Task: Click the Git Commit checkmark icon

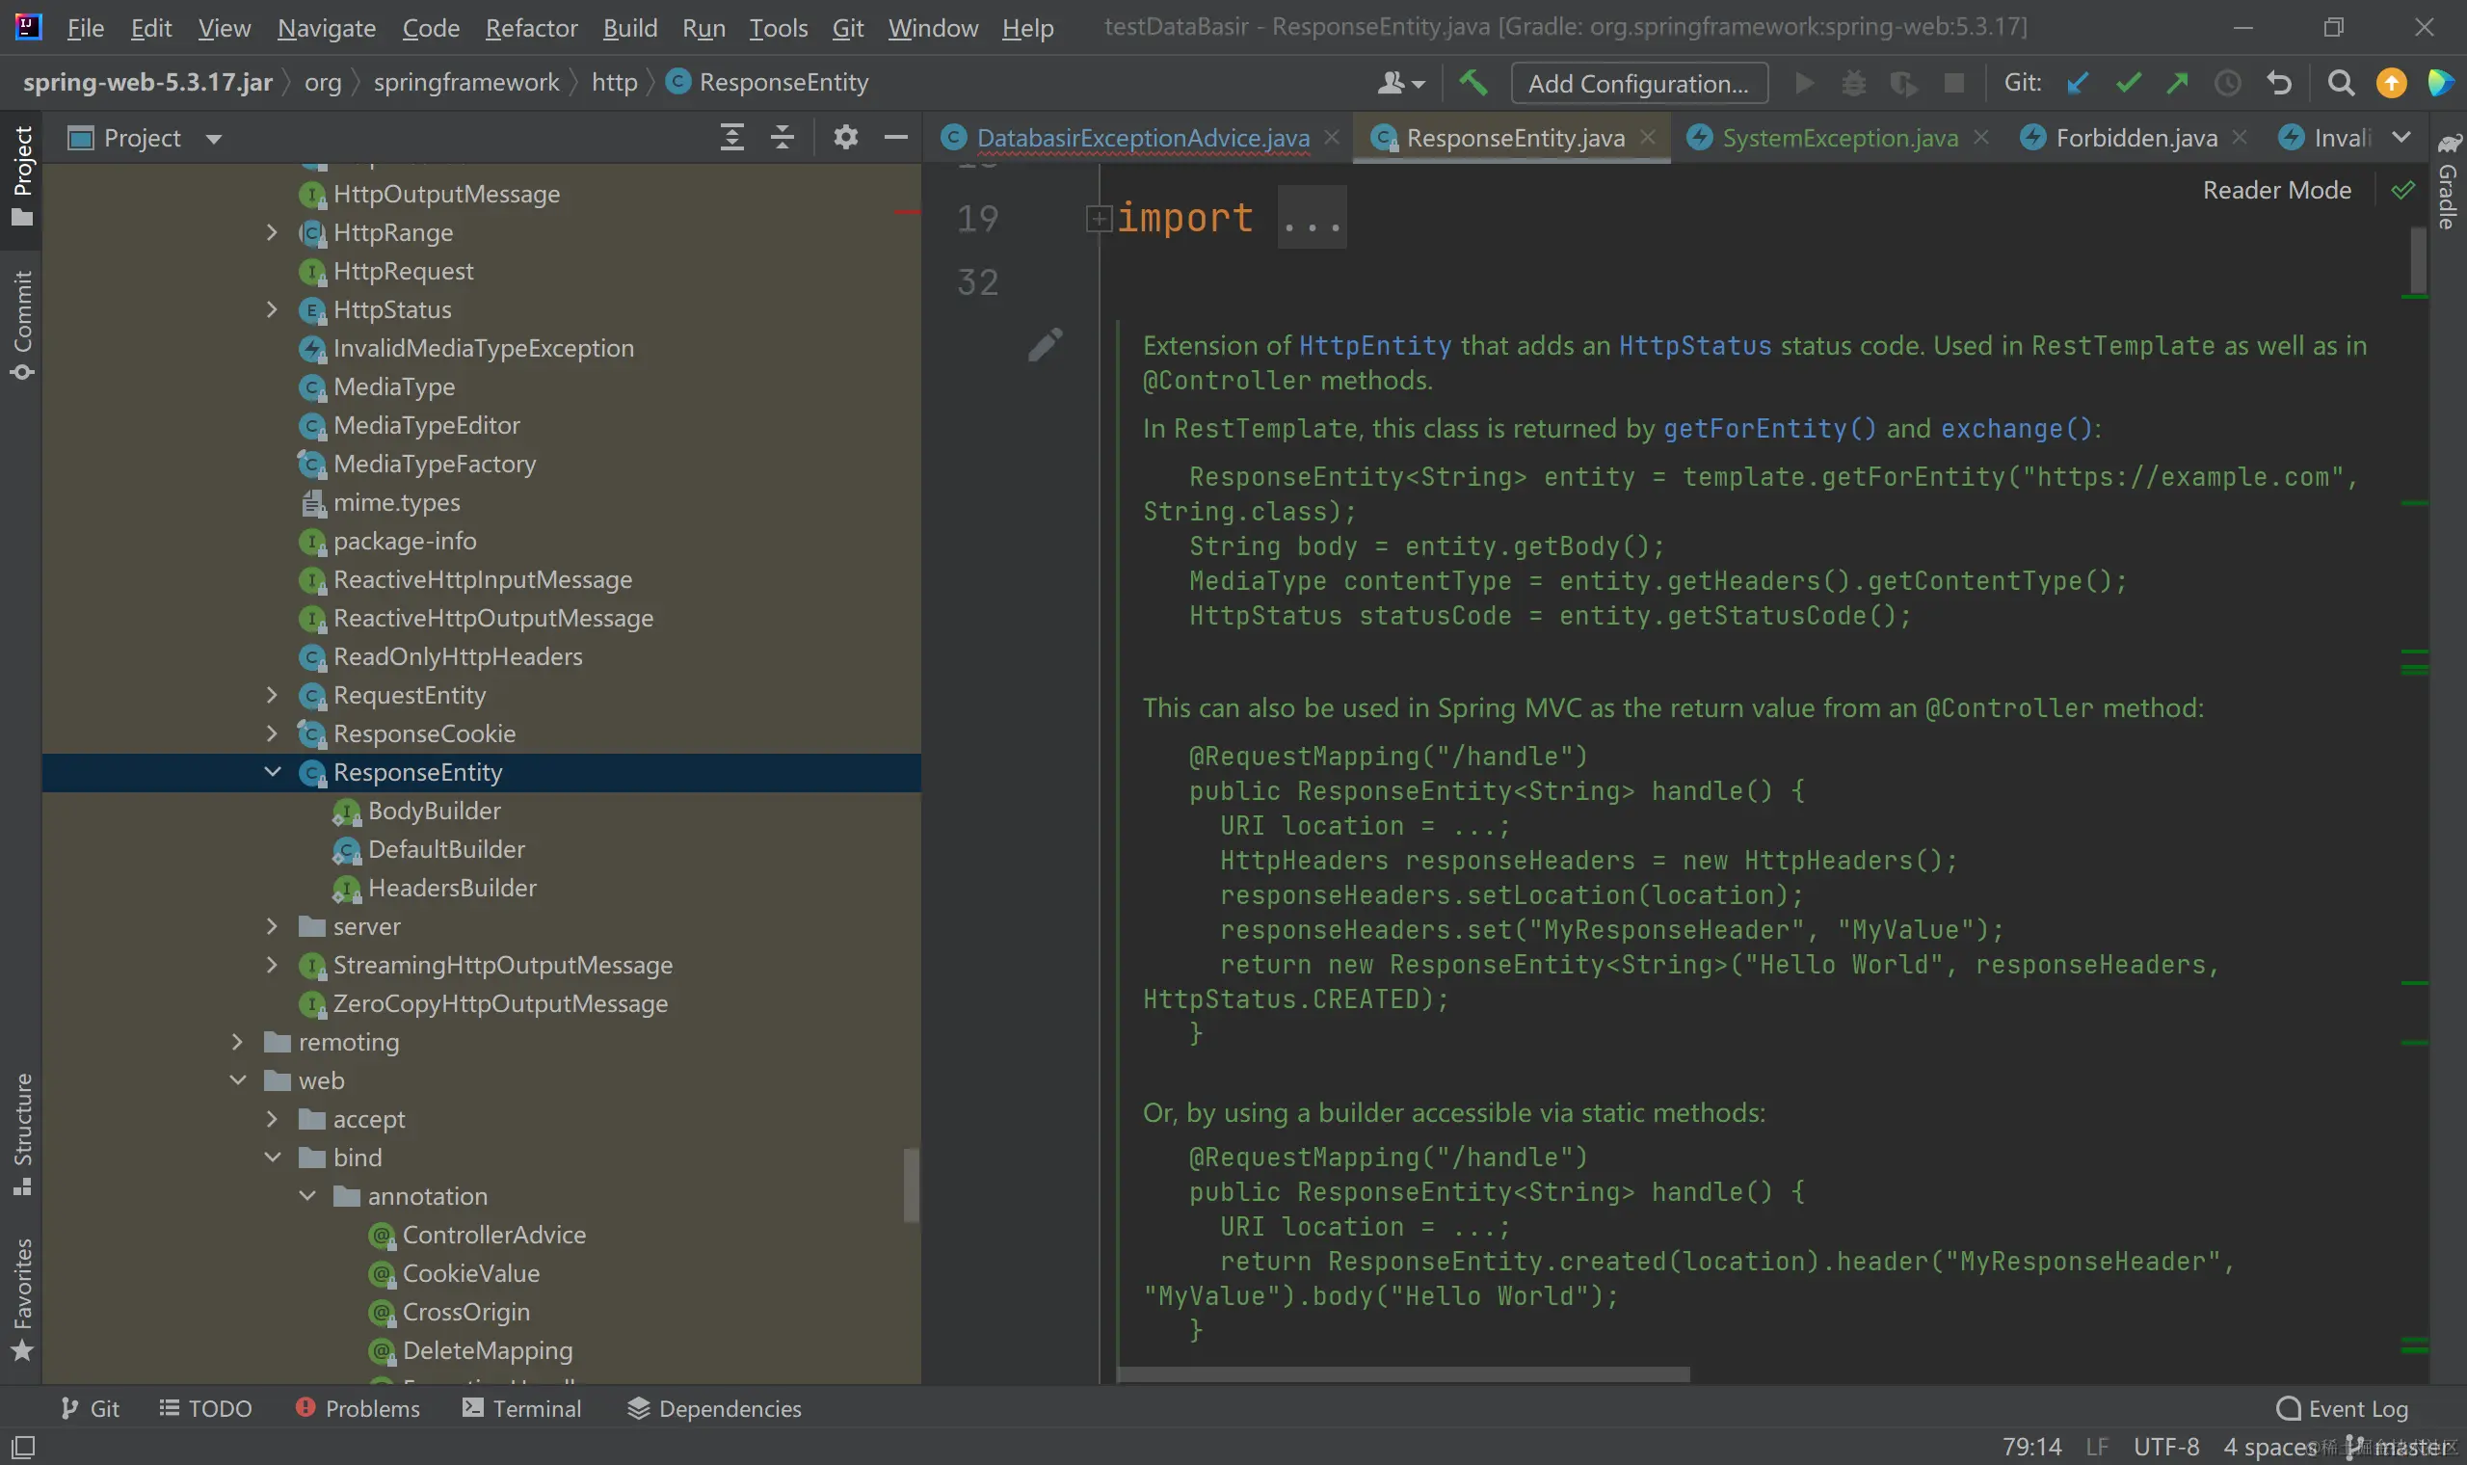Action: pyautogui.click(x=2129, y=83)
